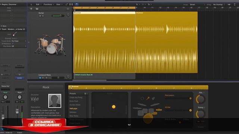Image resolution: width=239 pixels, height=134 pixels.
Task: Select the New Kicks preset
Action: [x=74, y=116]
